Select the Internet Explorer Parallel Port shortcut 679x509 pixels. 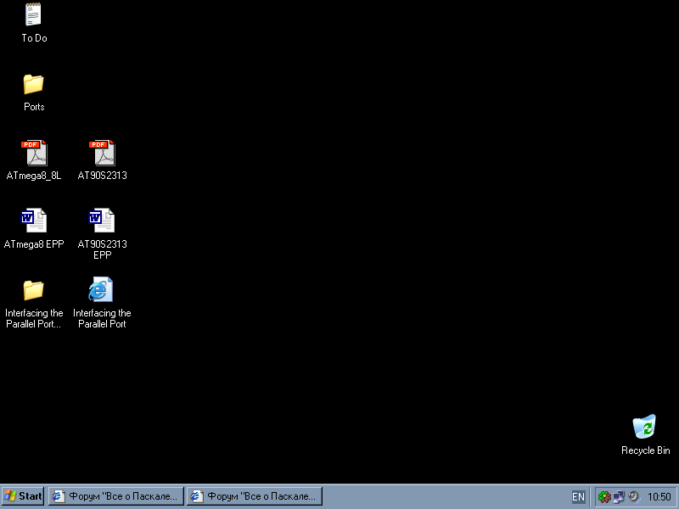(x=102, y=290)
